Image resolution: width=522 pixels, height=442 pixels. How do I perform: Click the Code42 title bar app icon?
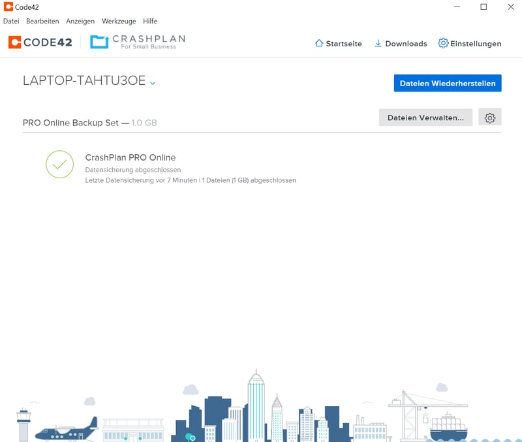(x=8, y=7)
